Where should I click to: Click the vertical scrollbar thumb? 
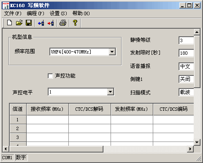197,61
